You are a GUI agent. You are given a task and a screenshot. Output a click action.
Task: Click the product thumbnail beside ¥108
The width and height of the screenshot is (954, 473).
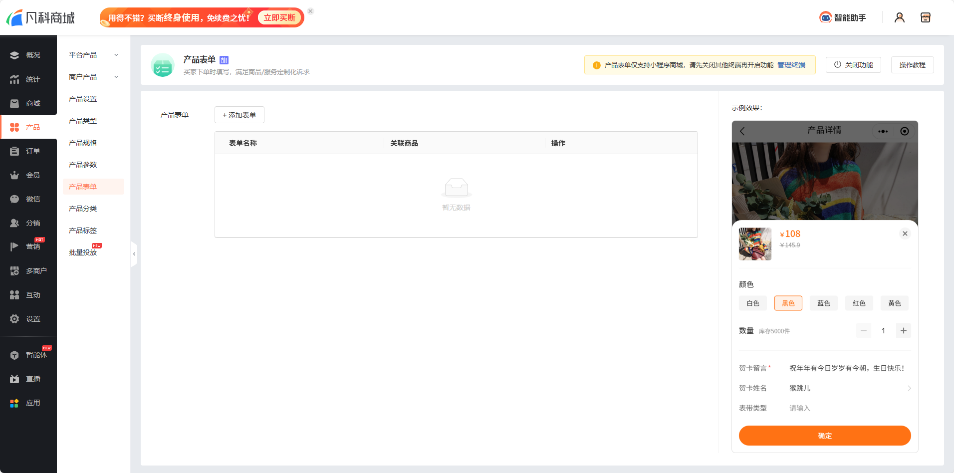(755, 244)
